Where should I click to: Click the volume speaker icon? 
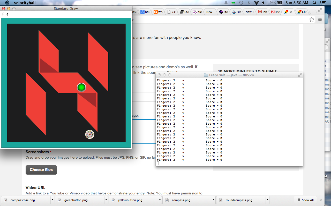coord(263,3)
